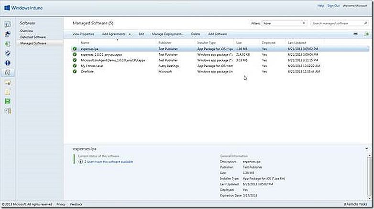Select the expenses_1.0.0.1_anycpu.appx row
The image size is (374, 209).
click(x=220, y=54)
